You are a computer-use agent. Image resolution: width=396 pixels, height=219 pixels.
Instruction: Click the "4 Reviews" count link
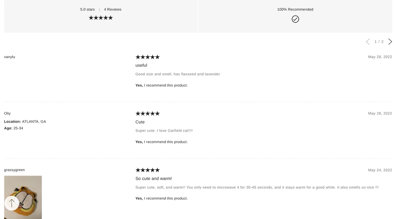pos(113,9)
